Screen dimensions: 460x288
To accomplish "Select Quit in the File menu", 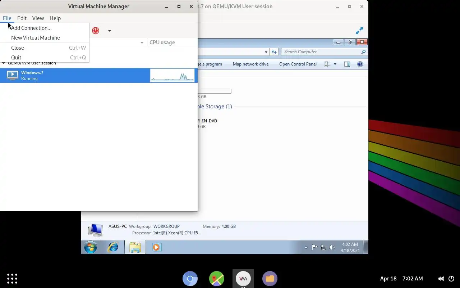I will click(45, 57).
